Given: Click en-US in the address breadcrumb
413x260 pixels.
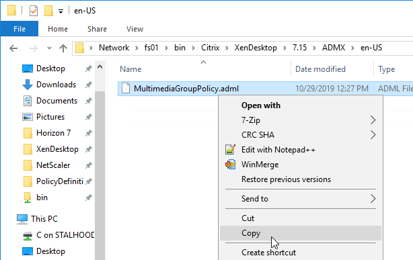Looking at the screenshot, I should (371, 48).
